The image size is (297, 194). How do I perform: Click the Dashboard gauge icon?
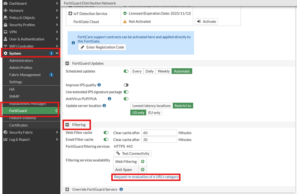(x=5, y=3)
